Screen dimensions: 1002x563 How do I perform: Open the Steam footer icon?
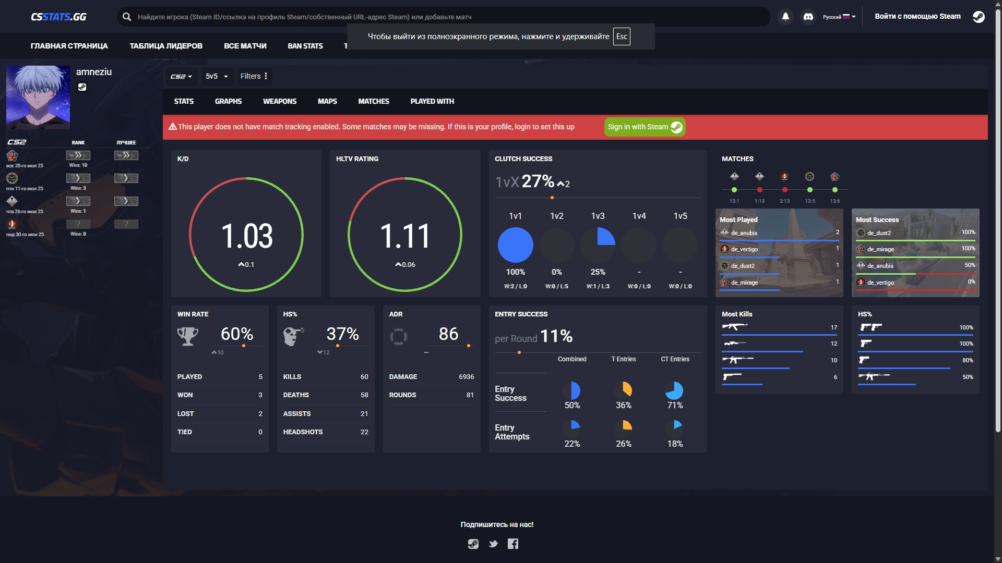click(473, 544)
